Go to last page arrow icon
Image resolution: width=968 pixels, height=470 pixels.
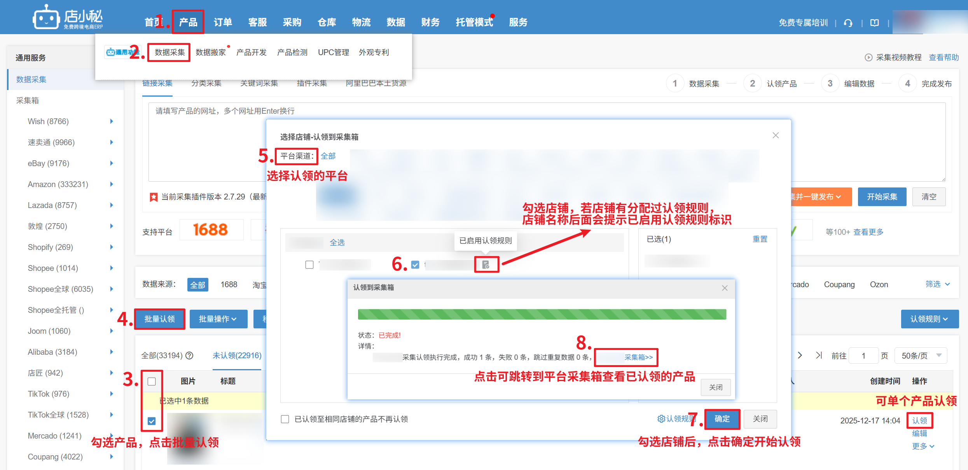click(x=819, y=355)
